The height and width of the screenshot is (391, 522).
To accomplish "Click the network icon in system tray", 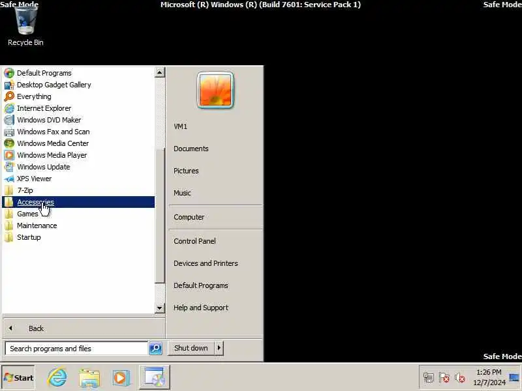I will (x=429, y=378).
